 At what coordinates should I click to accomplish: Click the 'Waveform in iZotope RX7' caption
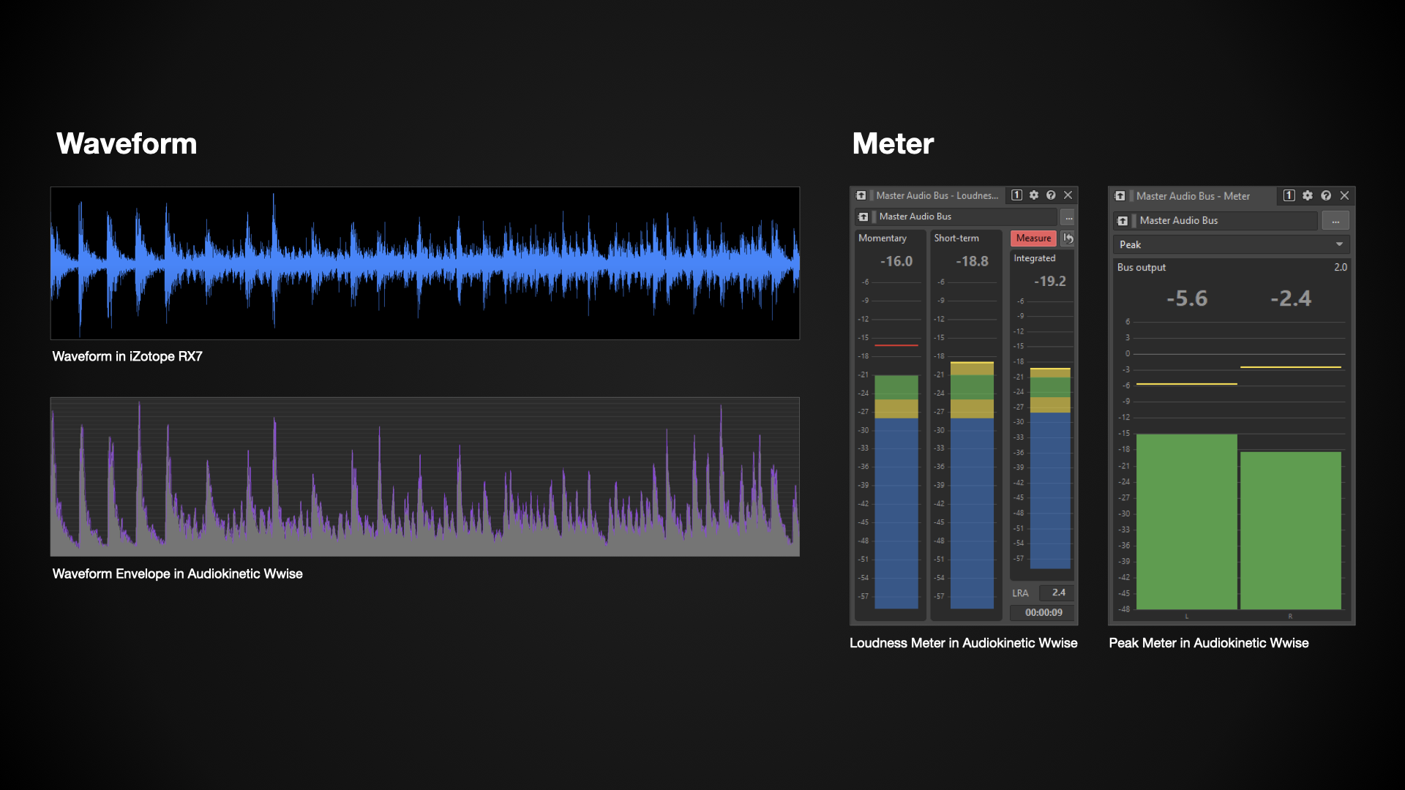point(127,356)
